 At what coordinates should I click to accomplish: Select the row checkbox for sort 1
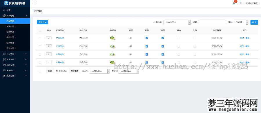(40, 63)
